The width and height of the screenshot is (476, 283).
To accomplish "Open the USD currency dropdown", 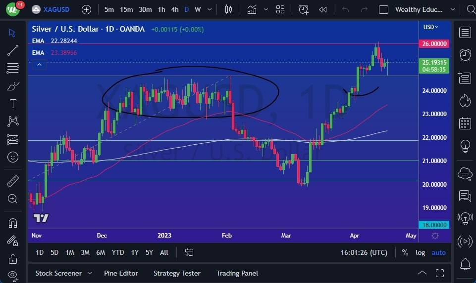I will [431, 27].
